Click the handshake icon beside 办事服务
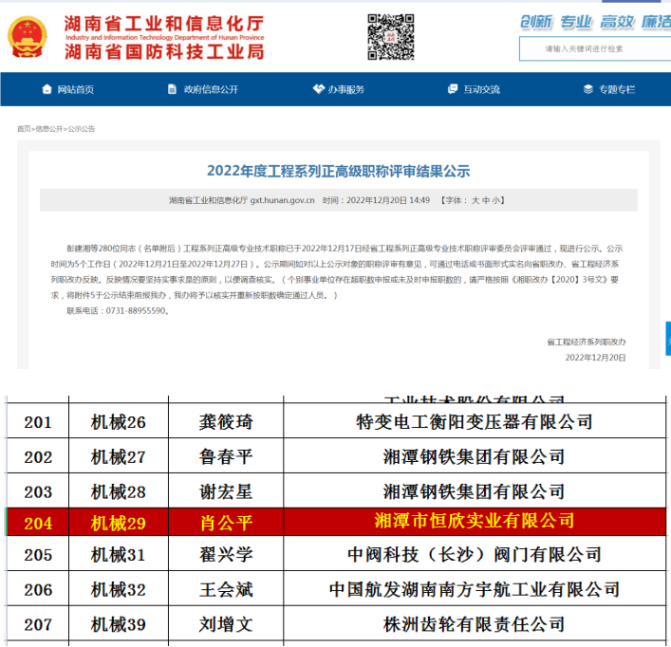The height and width of the screenshot is (647, 671). [318, 90]
